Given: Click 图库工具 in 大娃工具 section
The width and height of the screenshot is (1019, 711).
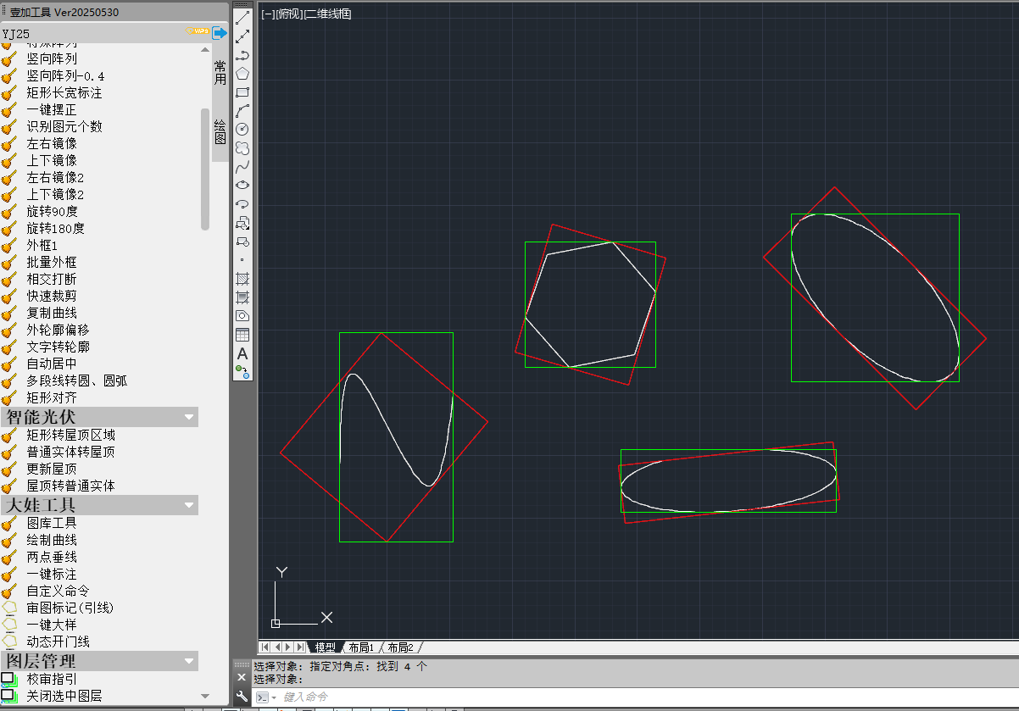Looking at the screenshot, I should tap(52, 523).
